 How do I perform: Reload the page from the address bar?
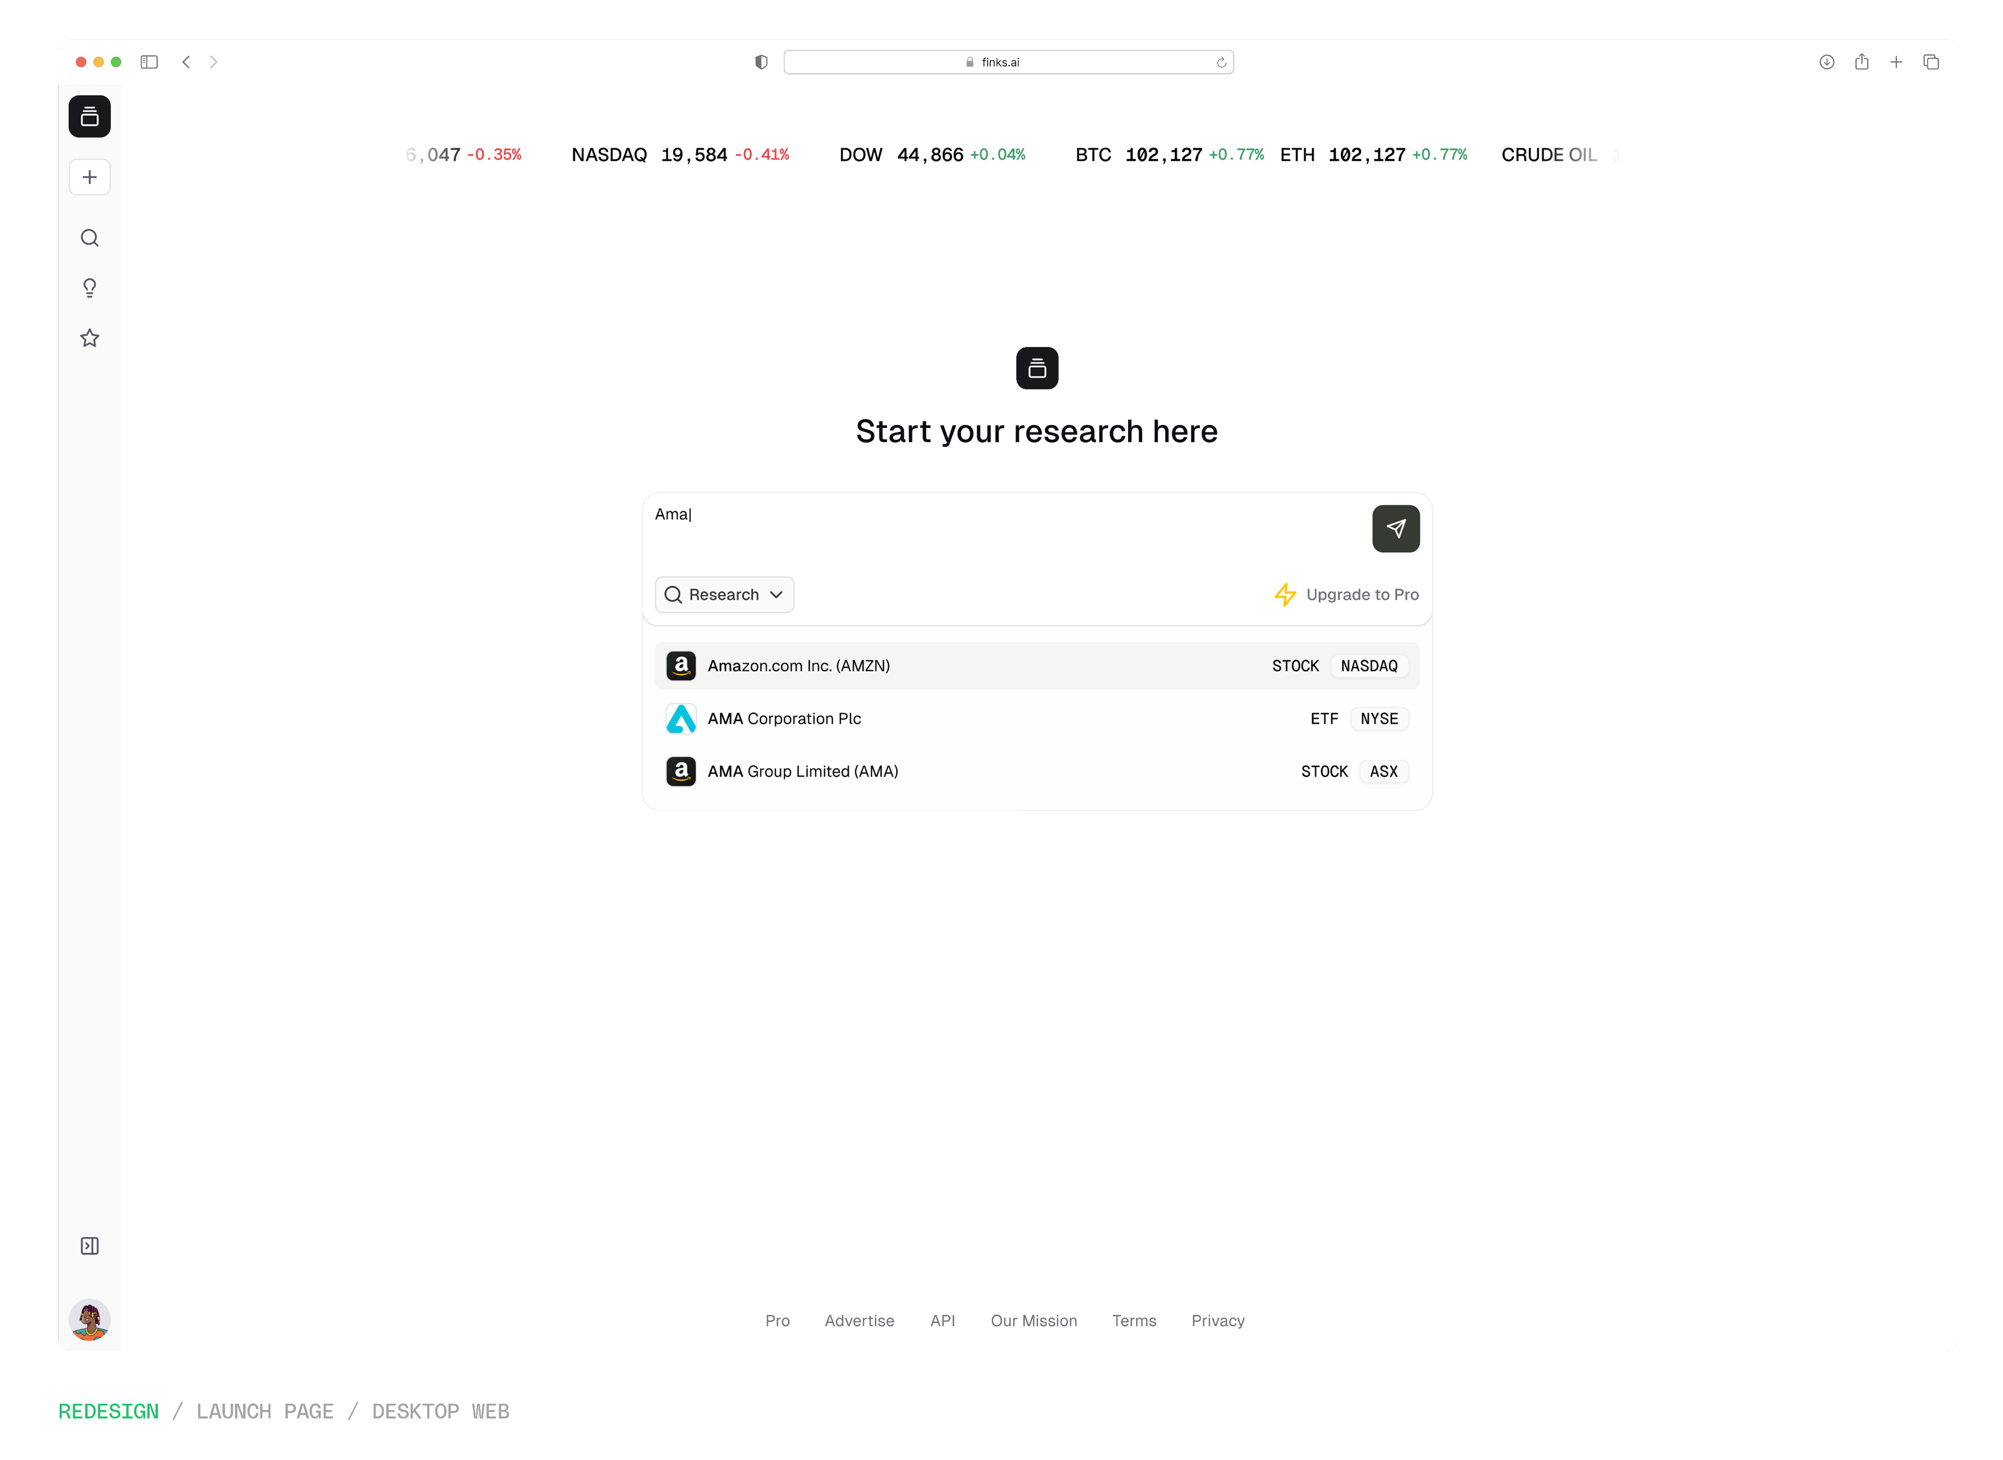1221,62
